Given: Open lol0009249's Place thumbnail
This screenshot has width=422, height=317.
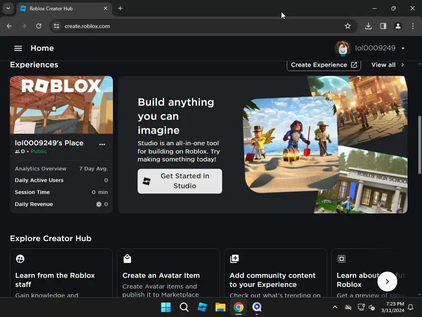Looking at the screenshot, I should point(61,105).
